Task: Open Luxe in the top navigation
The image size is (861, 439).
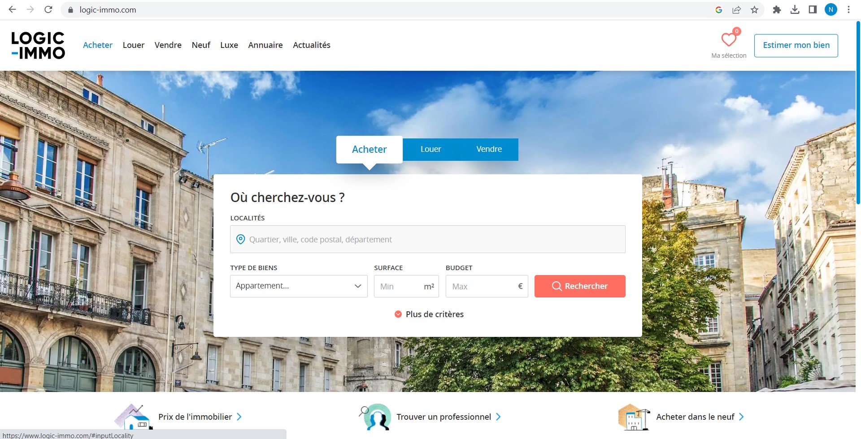Action: click(x=229, y=45)
